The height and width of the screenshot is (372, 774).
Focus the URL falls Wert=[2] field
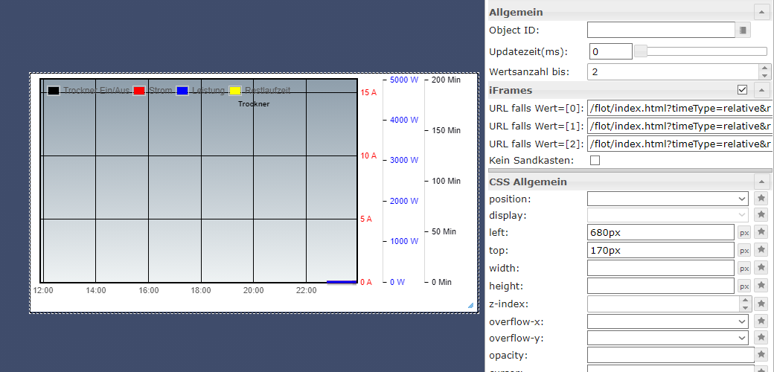[681, 144]
